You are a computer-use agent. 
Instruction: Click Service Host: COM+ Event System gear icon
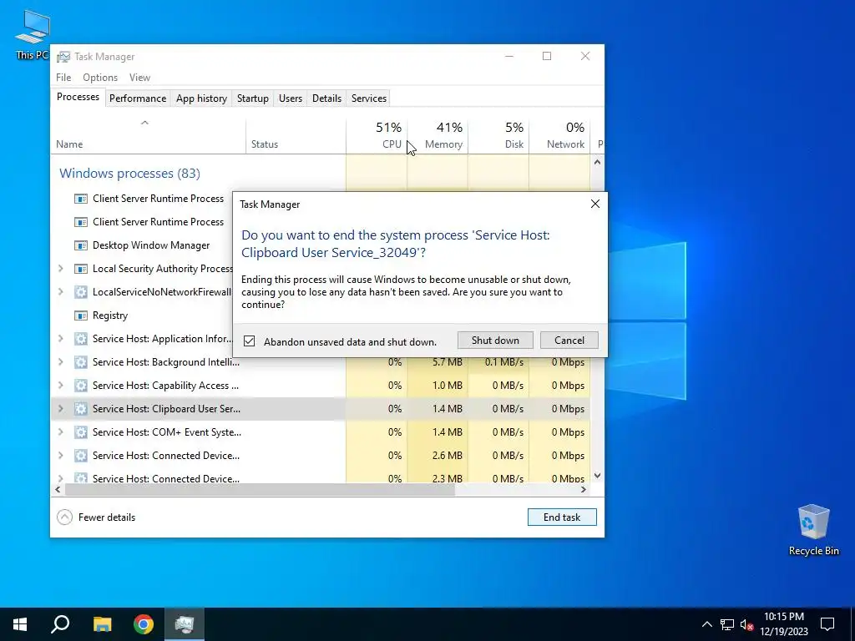(81, 432)
